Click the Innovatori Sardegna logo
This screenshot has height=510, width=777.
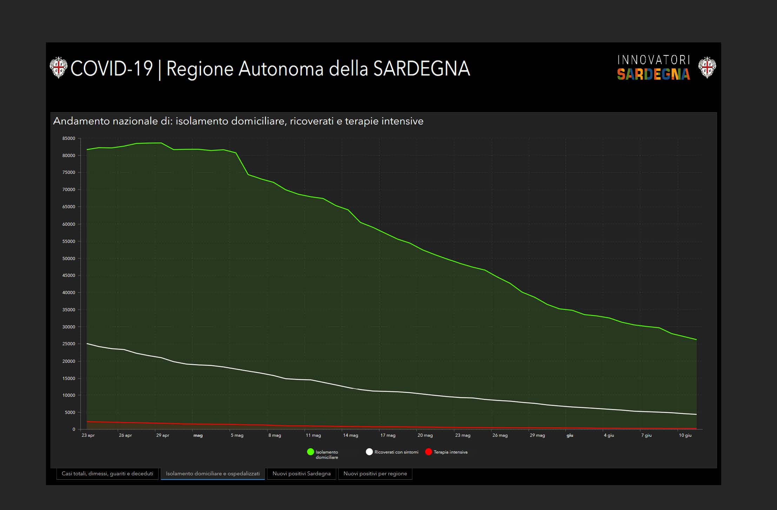[653, 68]
